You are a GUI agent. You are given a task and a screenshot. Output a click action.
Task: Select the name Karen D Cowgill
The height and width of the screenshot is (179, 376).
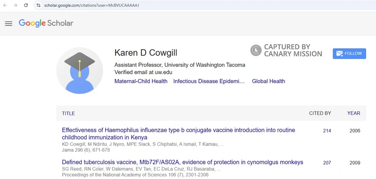tap(146, 53)
